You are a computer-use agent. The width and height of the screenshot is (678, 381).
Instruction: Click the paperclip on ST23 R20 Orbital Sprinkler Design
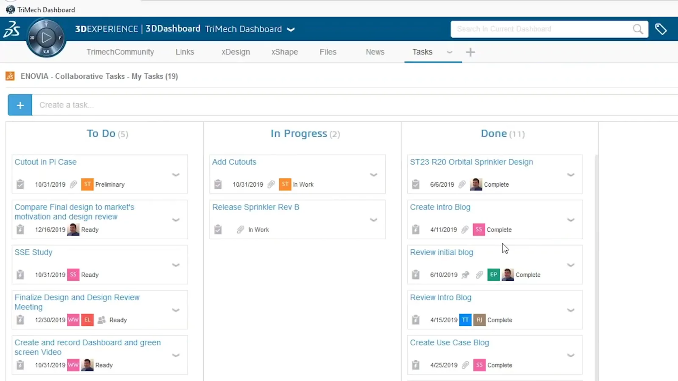point(462,184)
